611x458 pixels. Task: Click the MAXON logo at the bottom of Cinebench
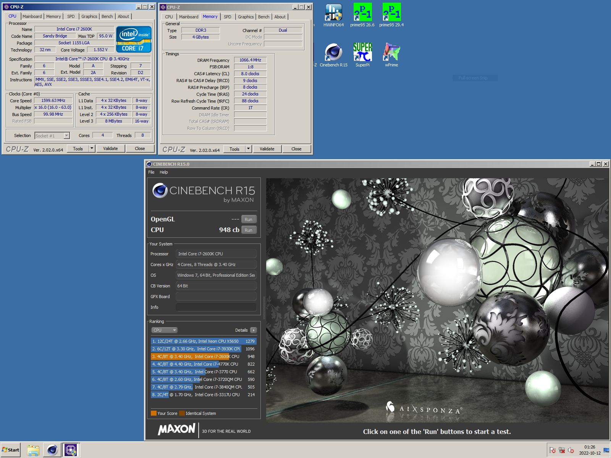click(x=177, y=429)
